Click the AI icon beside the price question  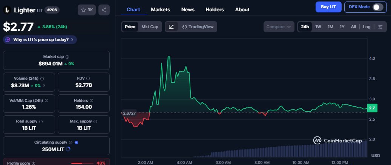pos(8,39)
